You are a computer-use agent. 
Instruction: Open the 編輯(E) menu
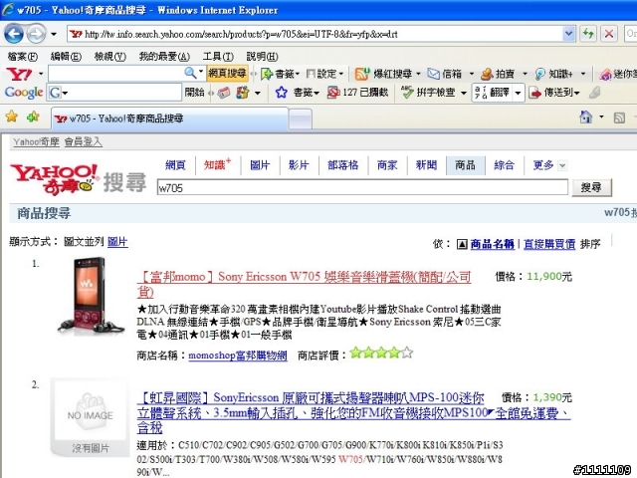click(x=66, y=57)
